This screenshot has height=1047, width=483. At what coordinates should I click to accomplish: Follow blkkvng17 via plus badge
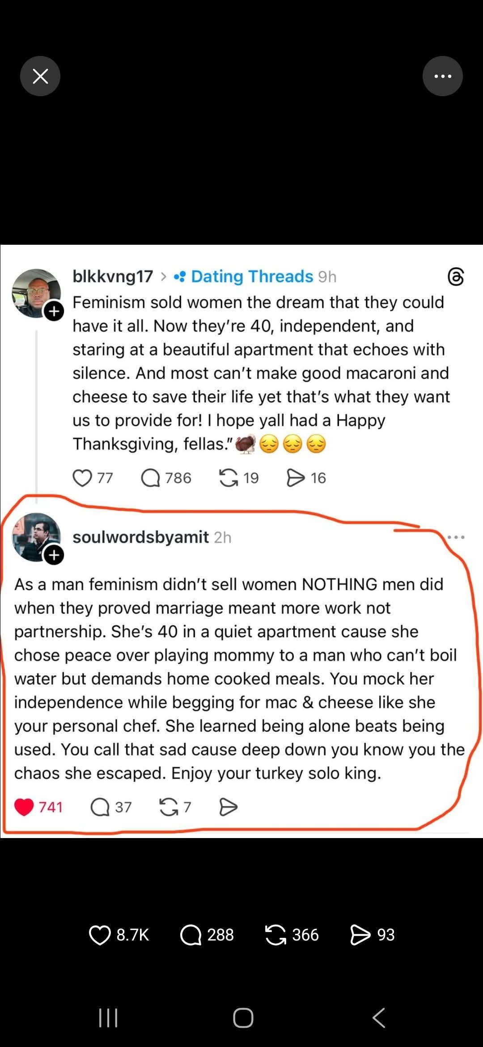54,311
